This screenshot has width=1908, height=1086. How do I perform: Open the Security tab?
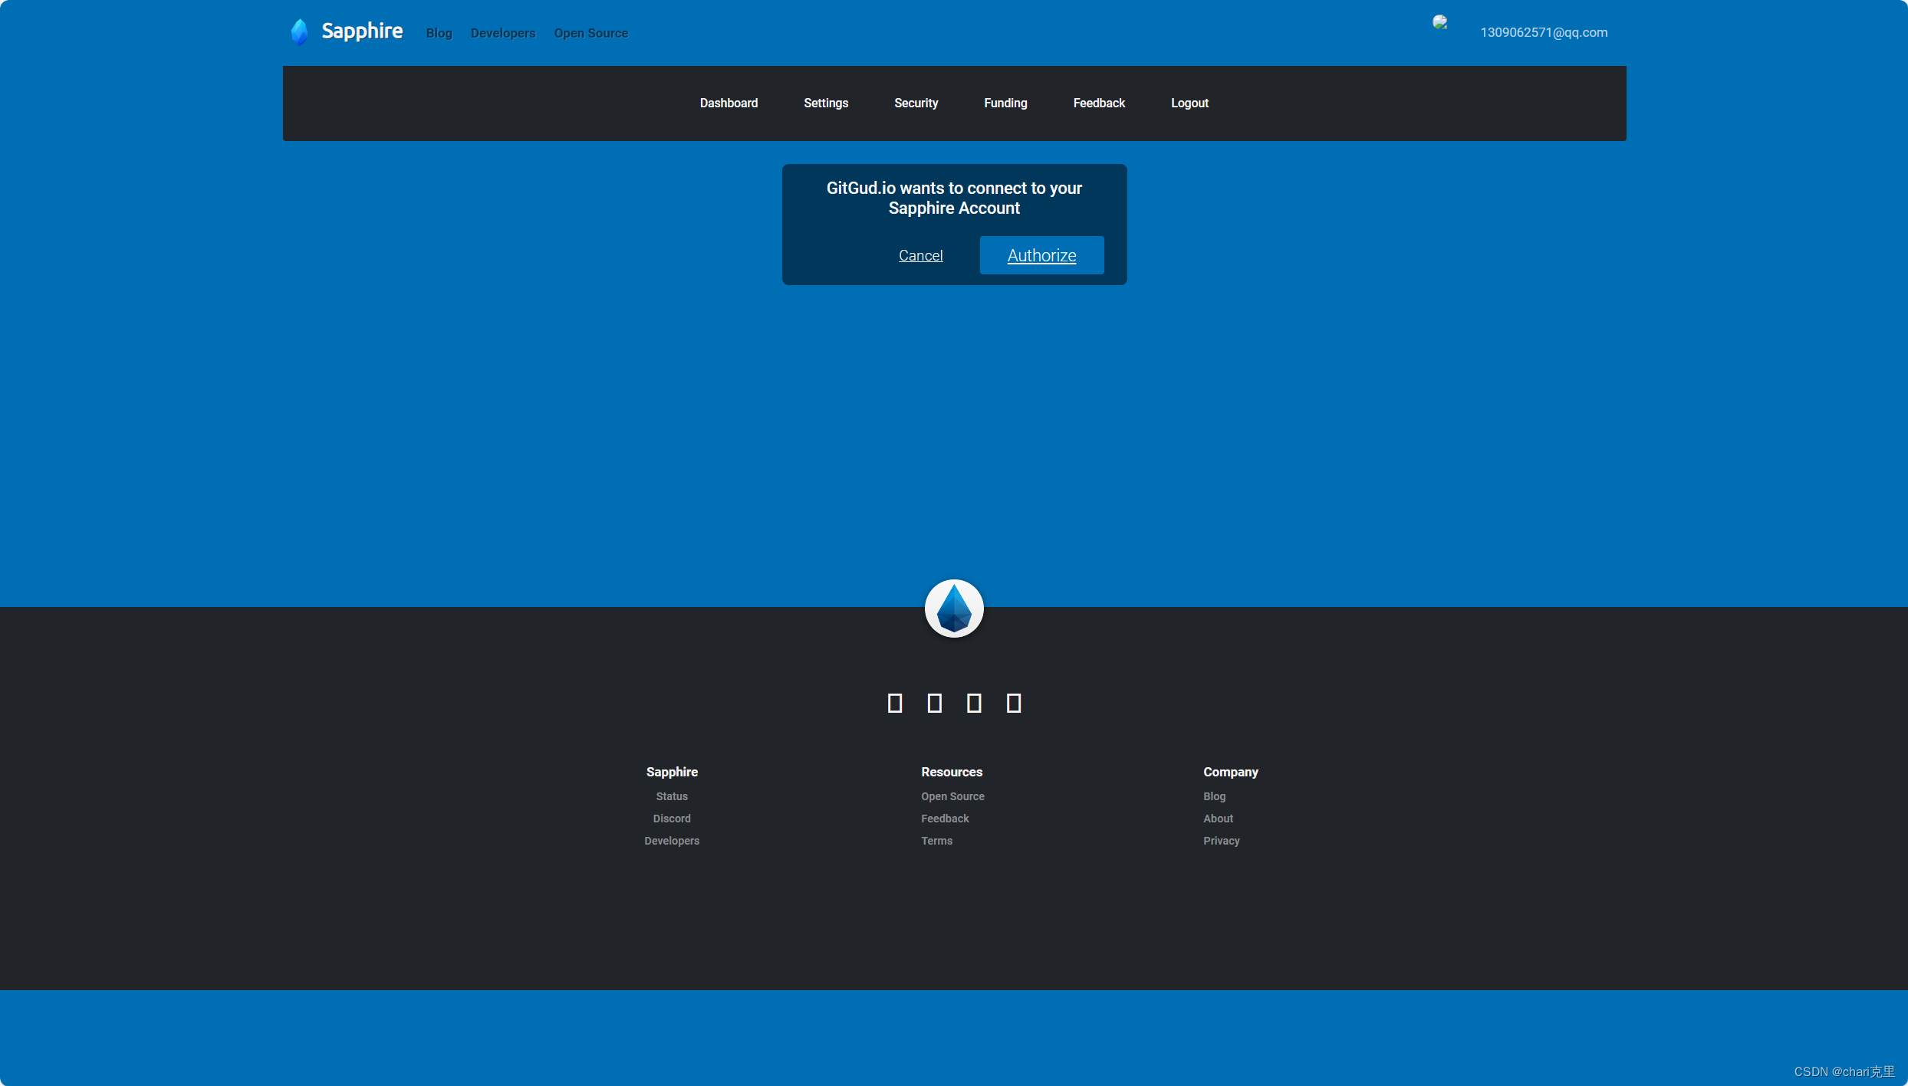pyautogui.click(x=916, y=103)
